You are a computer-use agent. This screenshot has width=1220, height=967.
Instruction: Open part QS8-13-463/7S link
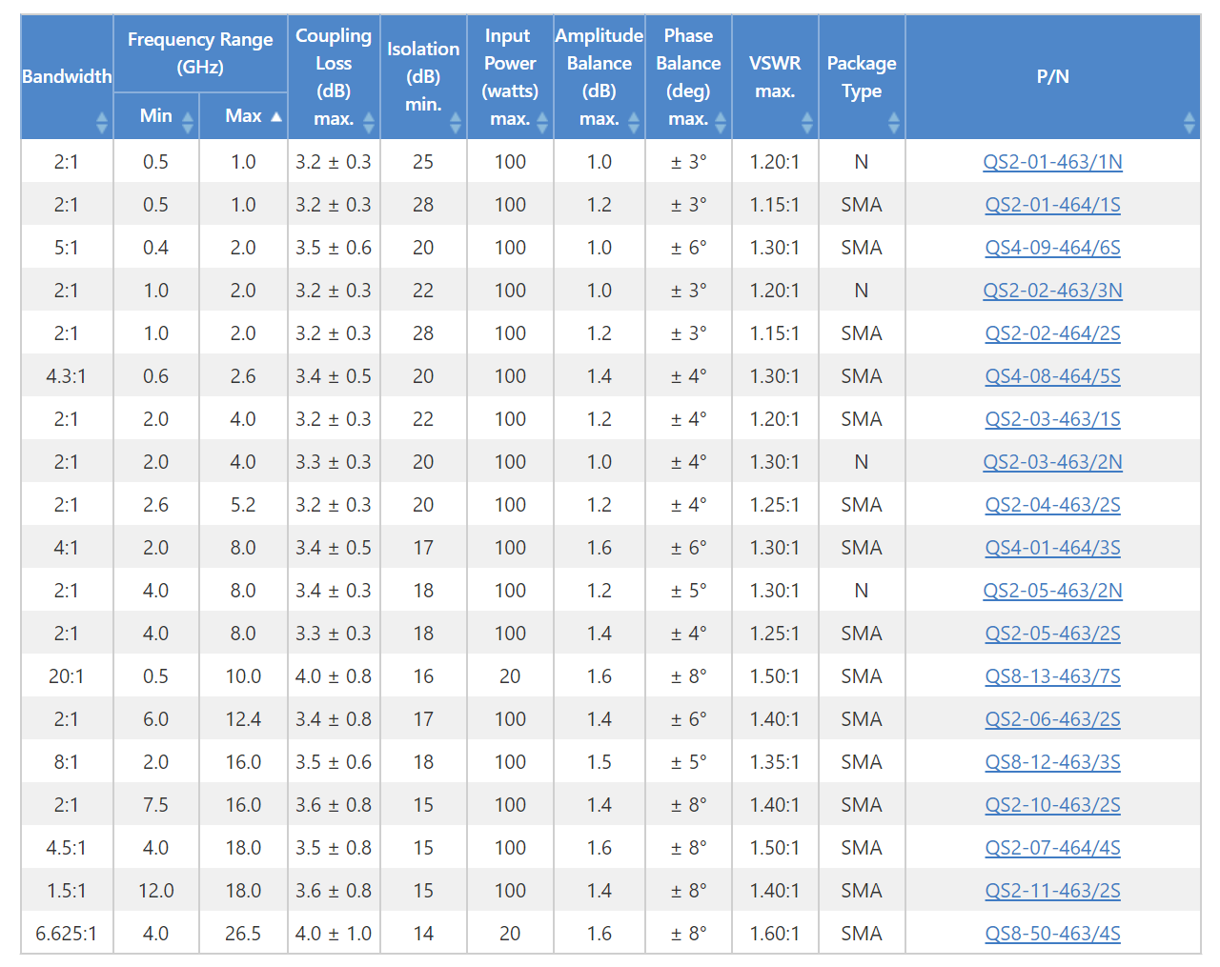(1052, 676)
